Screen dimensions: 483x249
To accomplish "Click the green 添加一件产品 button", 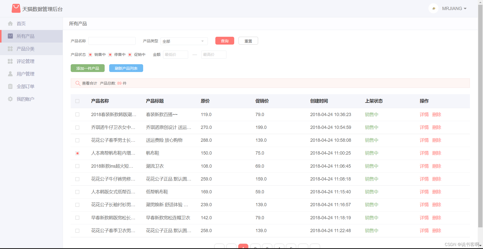I will pyautogui.click(x=88, y=68).
